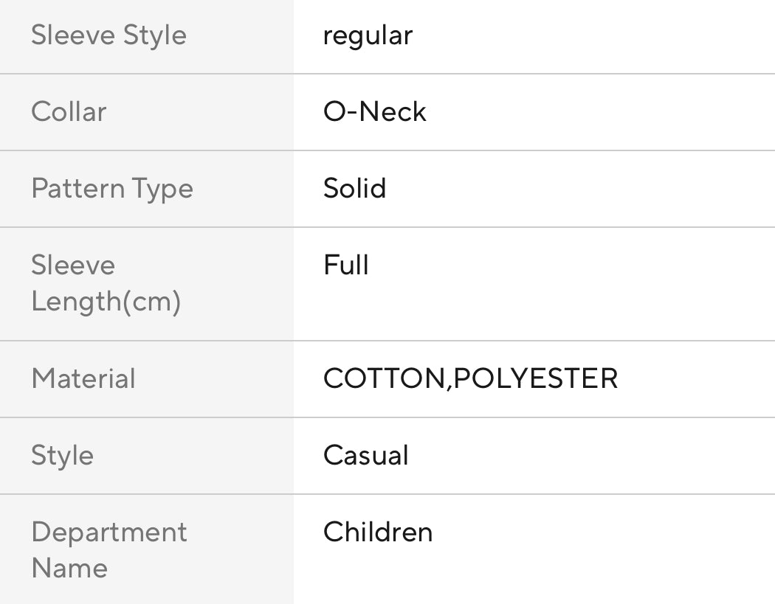Select the "O-Neck" collar value
The width and height of the screenshot is (775, 604).
tap(375, 112)
